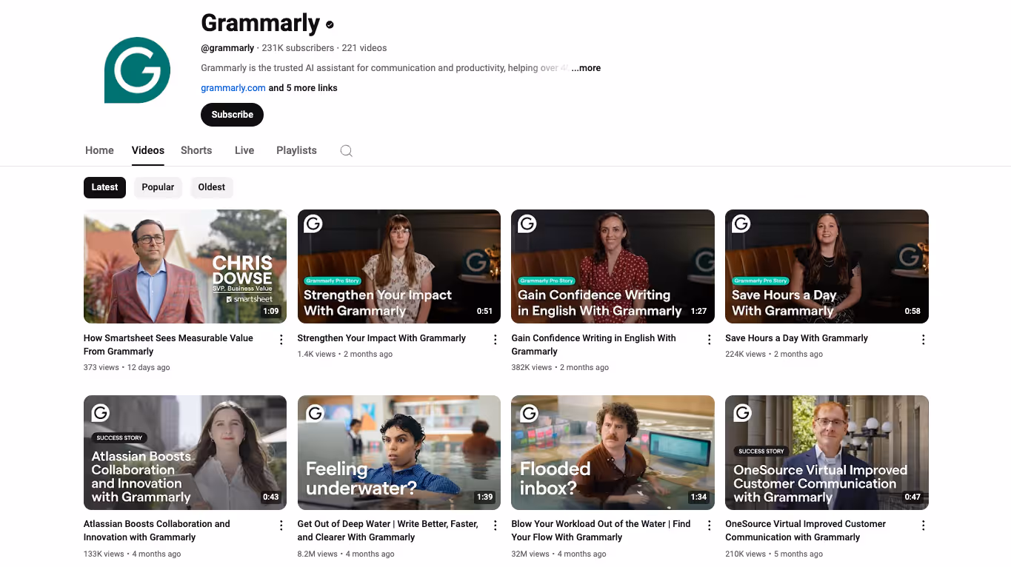The width and height of the screenshot is (1011, 567).
Task: Select the Videos tab
Action: click(148, 150)
